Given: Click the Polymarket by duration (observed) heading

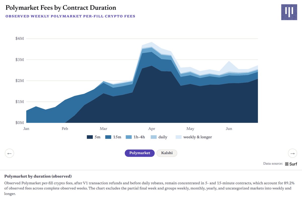Looking at the screenshot, I should [38, 176].
